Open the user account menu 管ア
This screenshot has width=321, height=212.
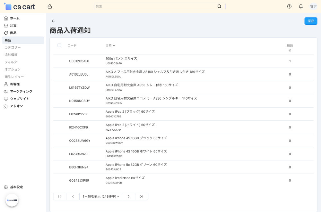pyautogui.click(x=313, y=6)
